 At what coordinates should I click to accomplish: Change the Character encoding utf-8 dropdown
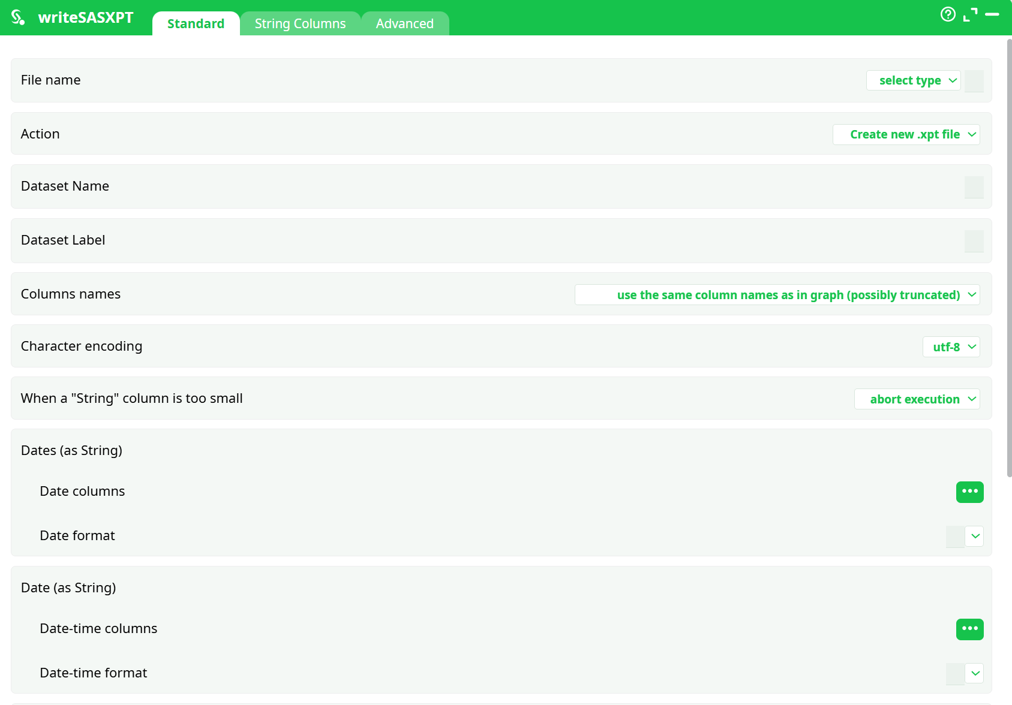click(x=951, y=347)
